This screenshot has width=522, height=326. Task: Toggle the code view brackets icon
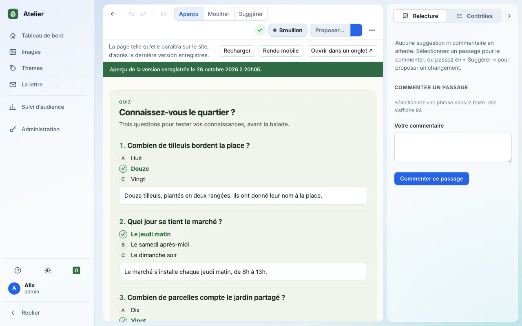(164, 14)
